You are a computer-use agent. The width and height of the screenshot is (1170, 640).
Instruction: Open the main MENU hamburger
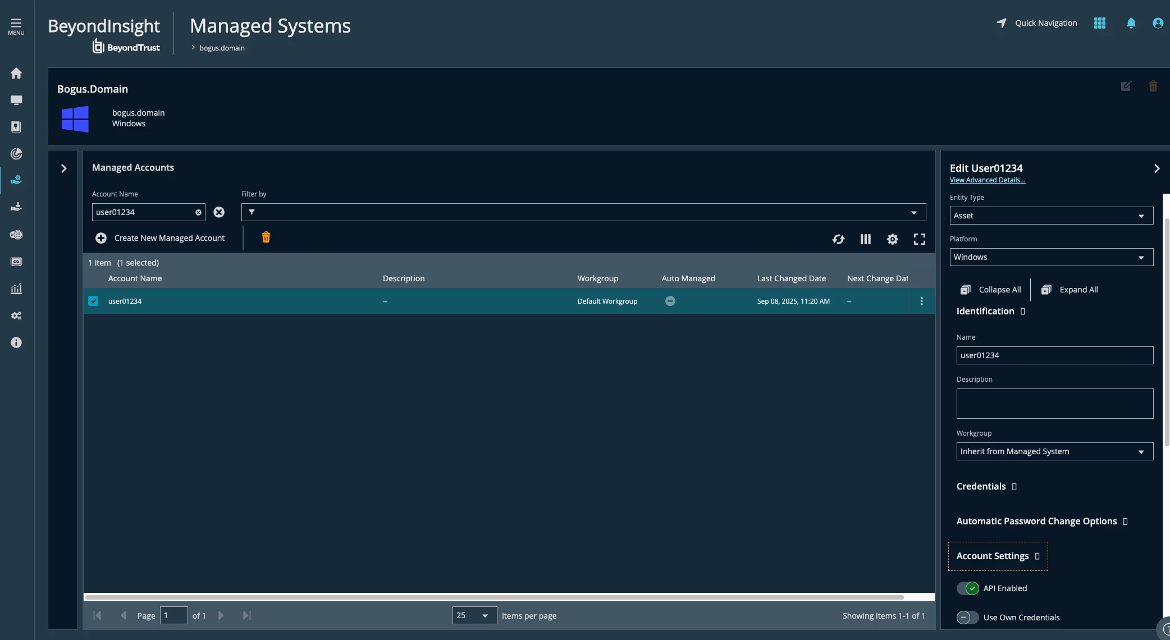(x=16, y=26)
